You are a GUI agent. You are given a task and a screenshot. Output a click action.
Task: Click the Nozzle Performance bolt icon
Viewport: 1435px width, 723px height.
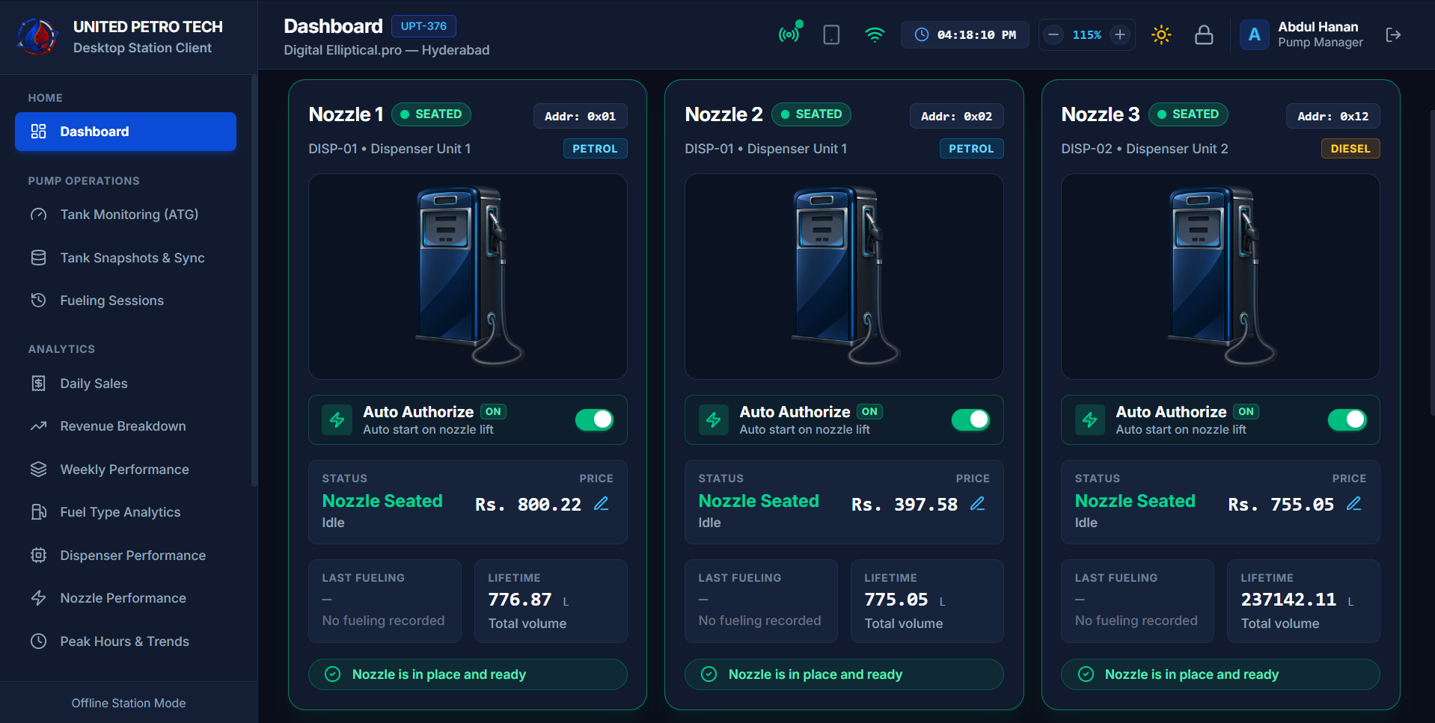tap(38, 598)
